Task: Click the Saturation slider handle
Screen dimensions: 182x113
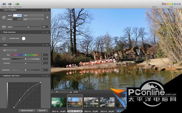Action: tap(25, 70)
